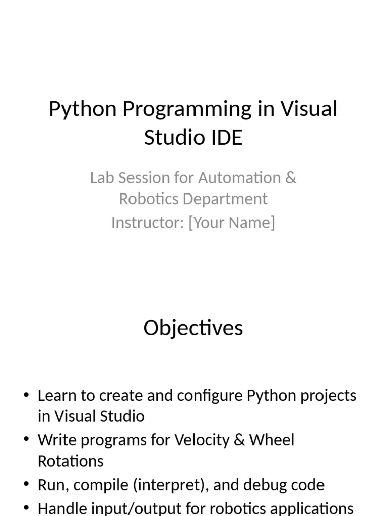This screenshot has height=516, width=387.
Task: Click the 'Objectives' heading
Action: (193, 328)
